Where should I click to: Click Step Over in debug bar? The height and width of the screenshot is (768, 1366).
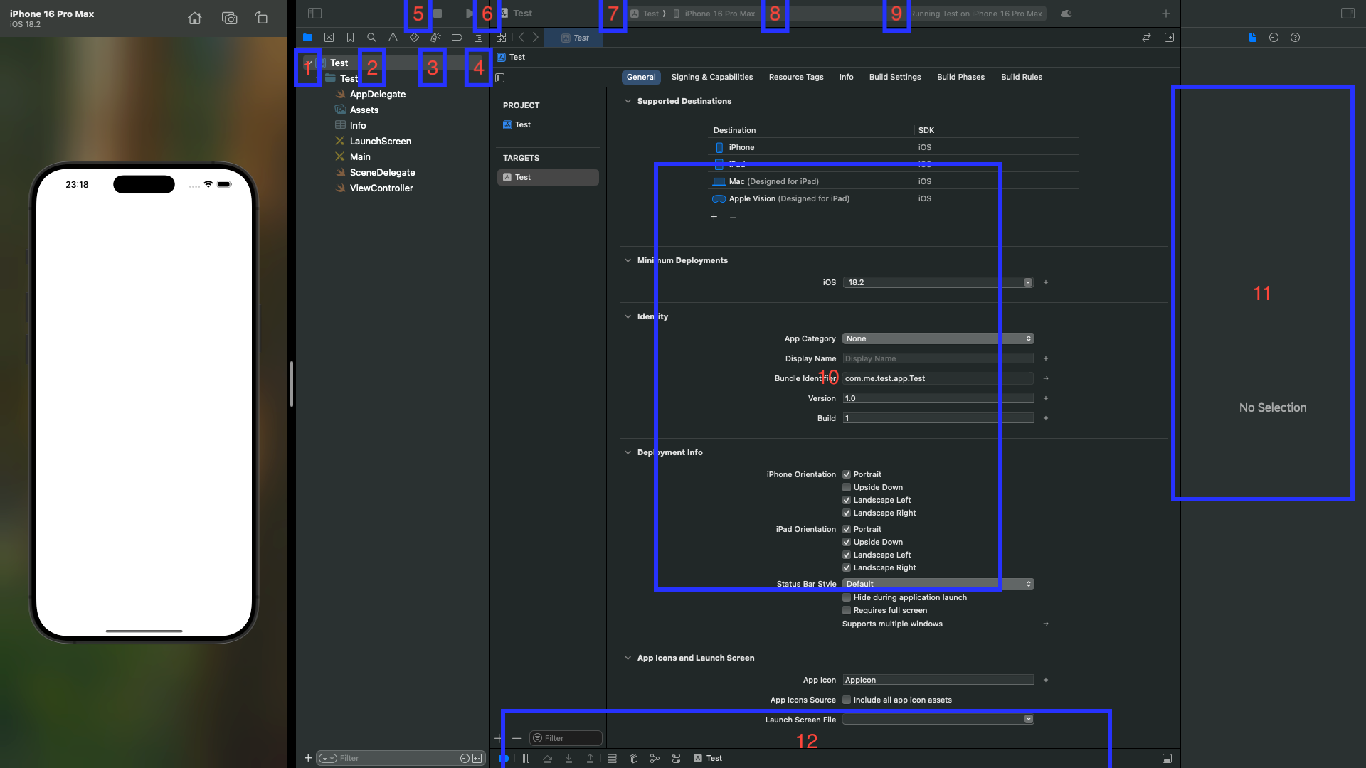(x=547, y=758)
